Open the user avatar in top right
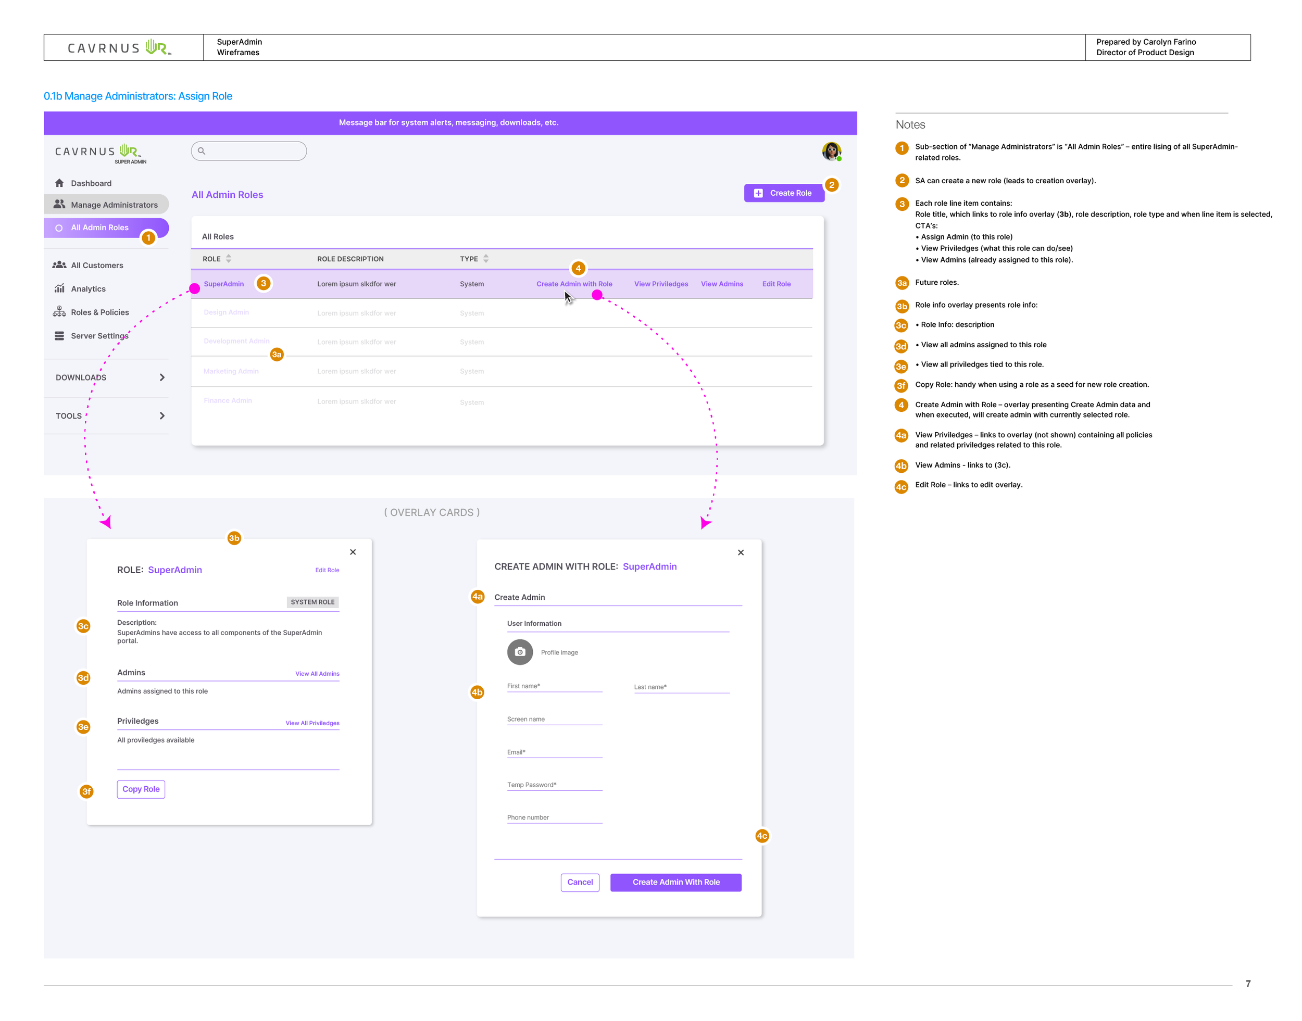1302x1021 pixels. click(x=832, y=151)
